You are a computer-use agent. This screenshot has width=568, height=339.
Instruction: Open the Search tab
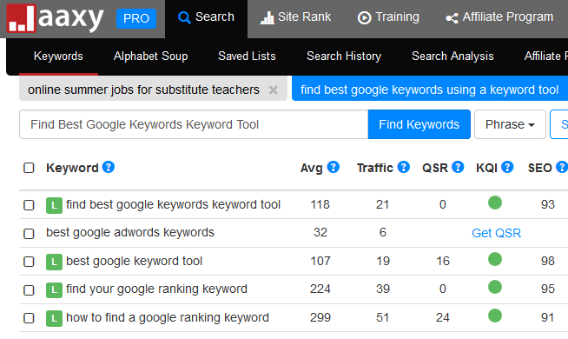coord(206,17)
